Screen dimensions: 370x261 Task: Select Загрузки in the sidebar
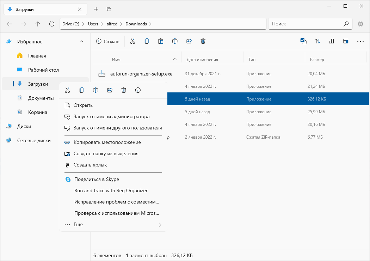click(31, 84)
